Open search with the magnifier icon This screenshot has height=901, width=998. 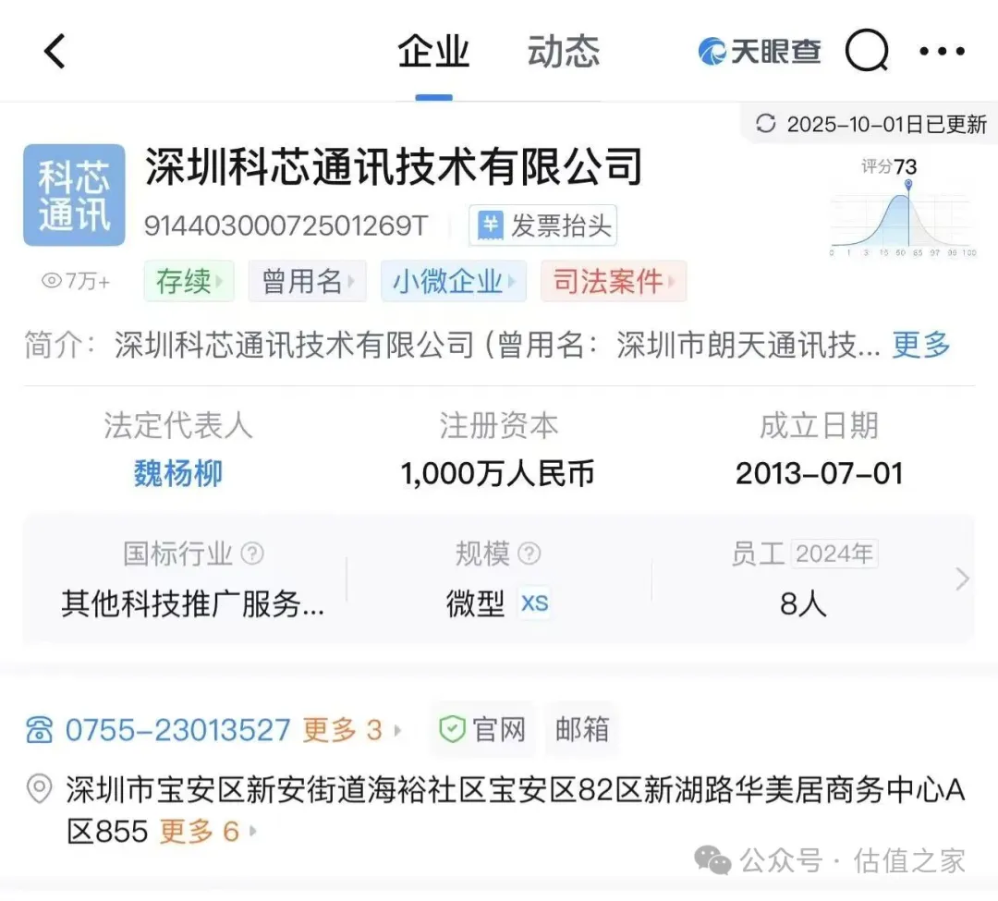coord(867,51)
